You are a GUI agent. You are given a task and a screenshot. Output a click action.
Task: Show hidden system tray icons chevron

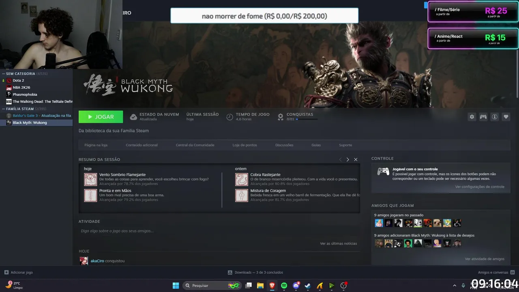click(454, 286)
